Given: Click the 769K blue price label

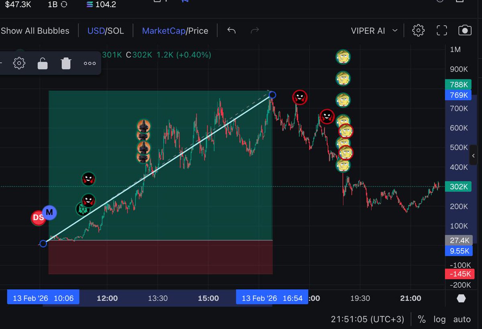Looking at the screenshot, I should pos(458,95).
